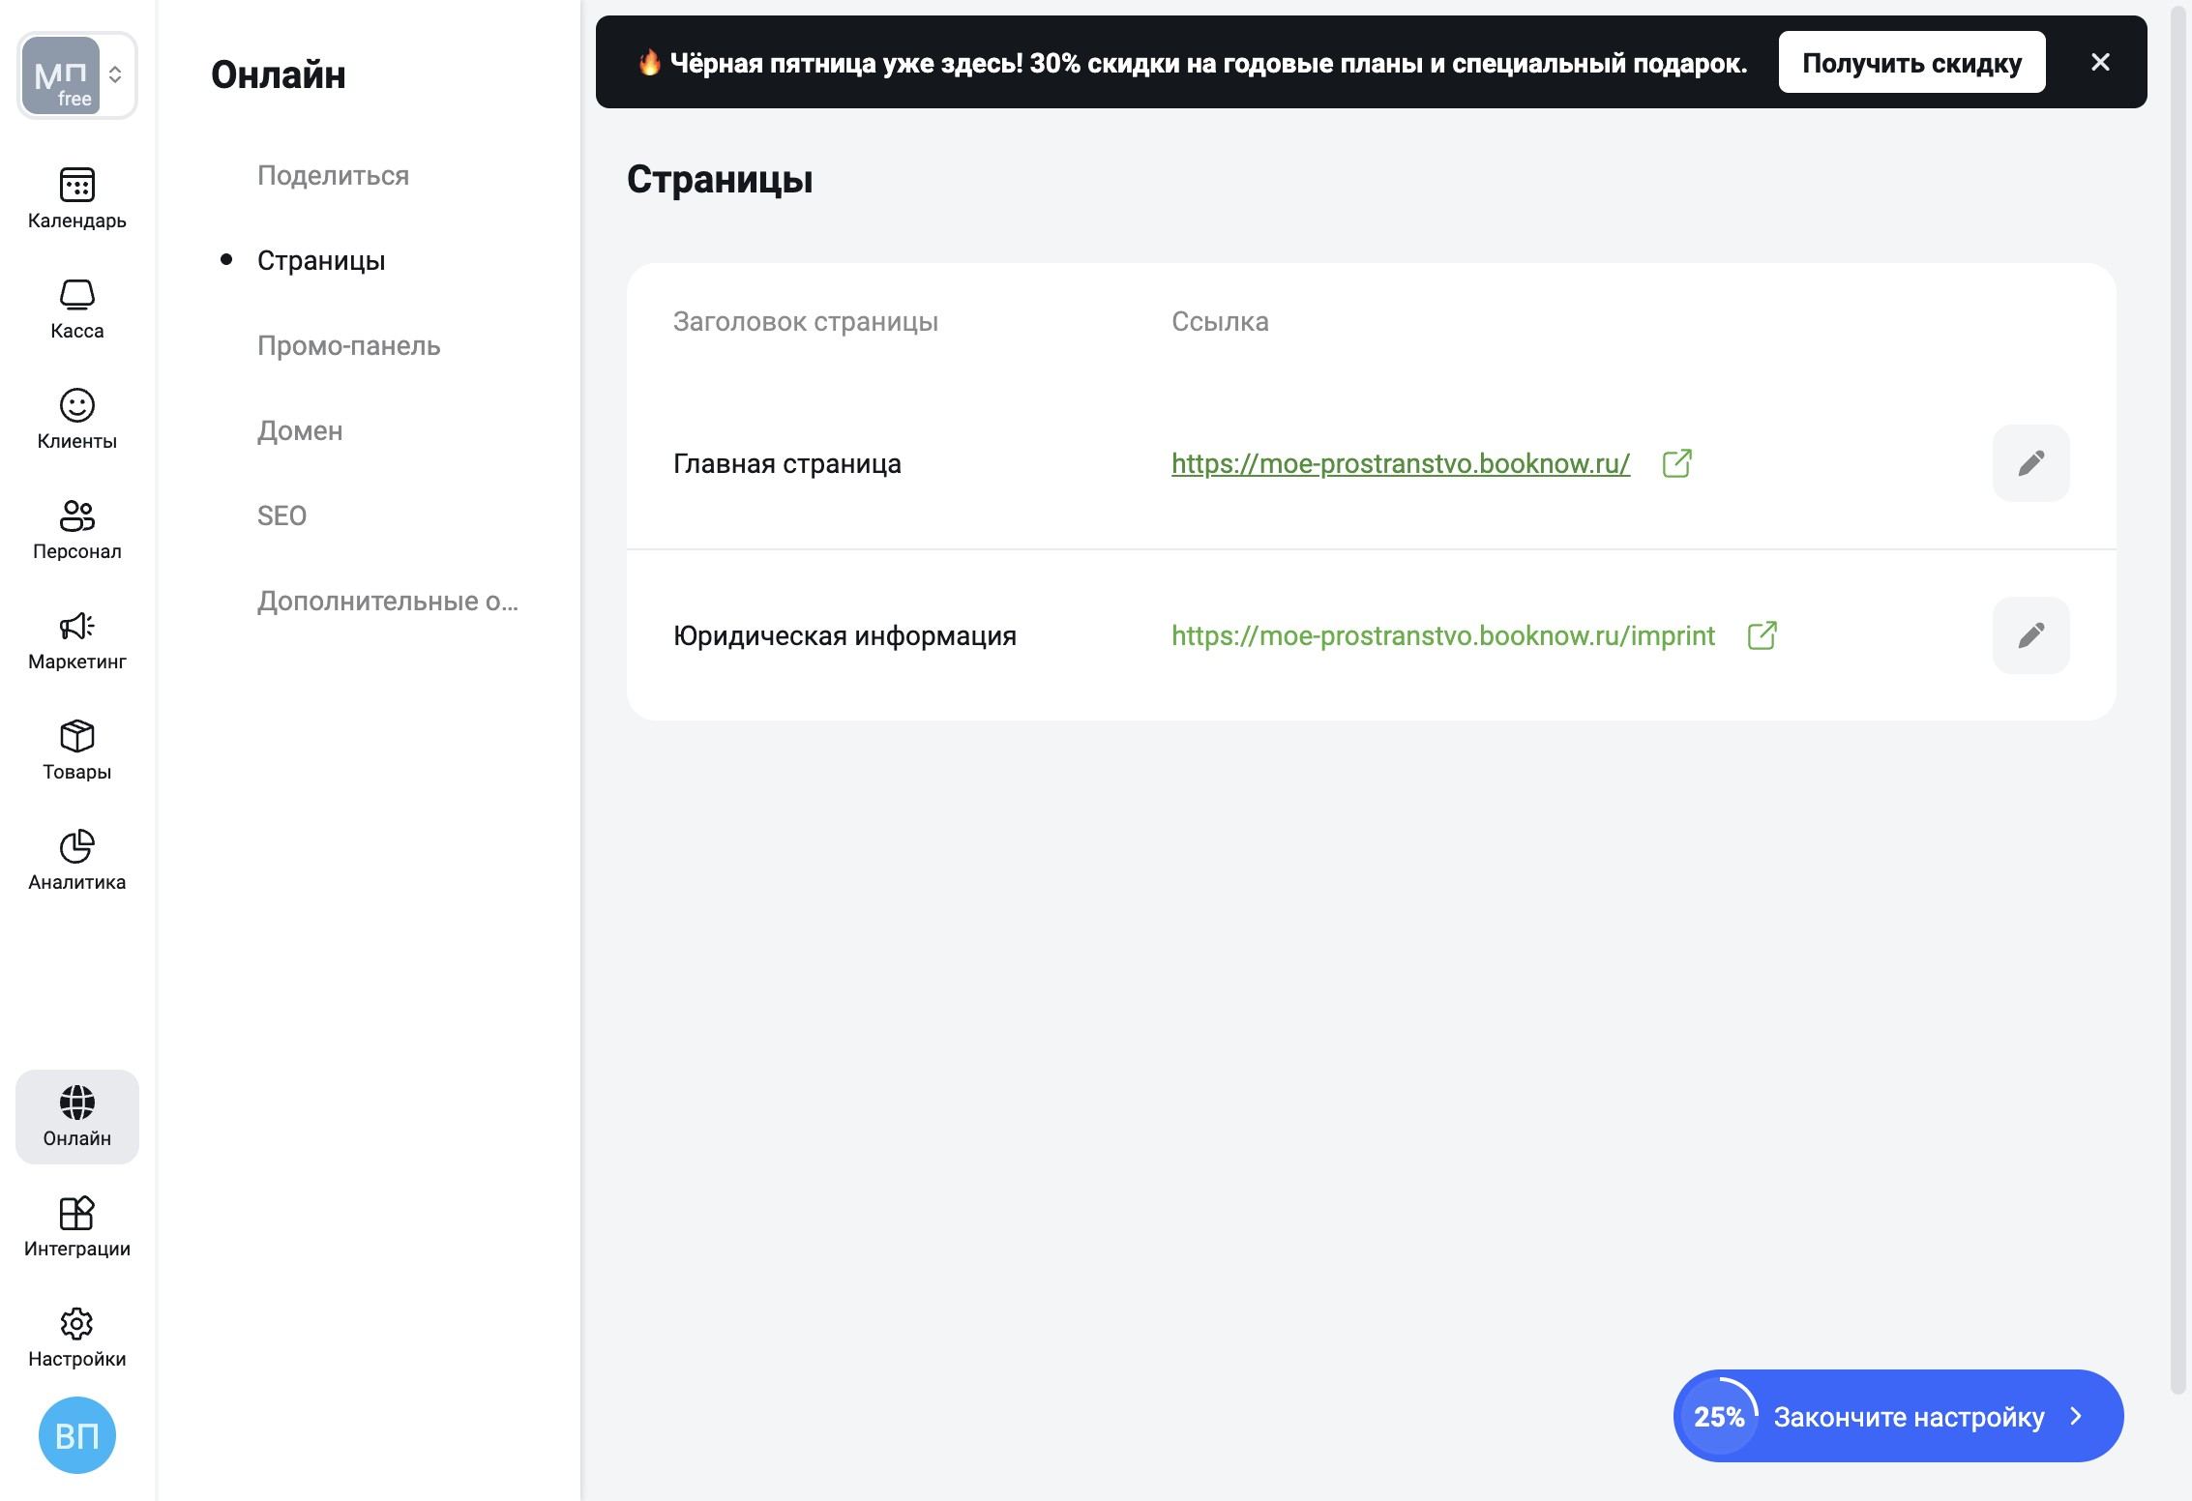Viewport: 2192px width, 1501px height.
Task: Open the Касса cash register section
Action: coord(76,309)
